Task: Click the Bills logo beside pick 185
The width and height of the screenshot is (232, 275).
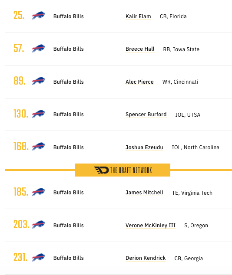Action: 38,192
